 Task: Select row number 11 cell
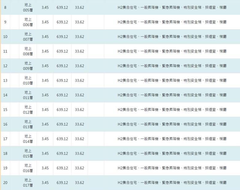tap(5, 51)
